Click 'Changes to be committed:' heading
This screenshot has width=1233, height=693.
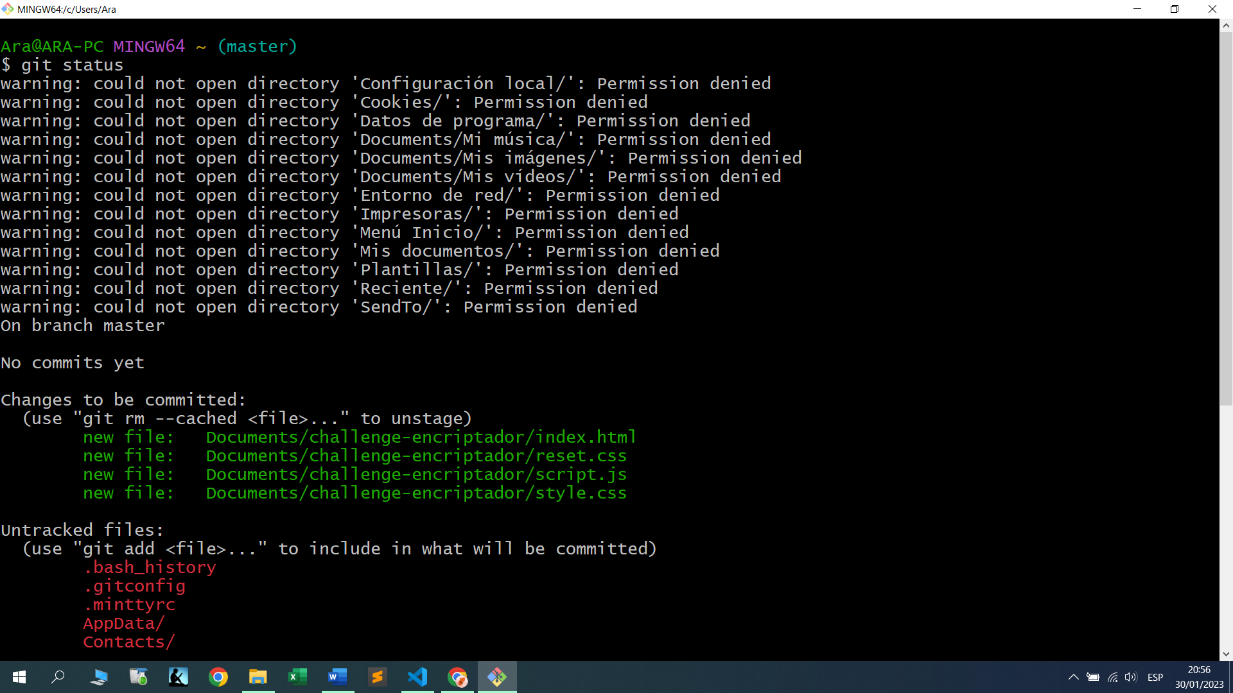[123, 400]
